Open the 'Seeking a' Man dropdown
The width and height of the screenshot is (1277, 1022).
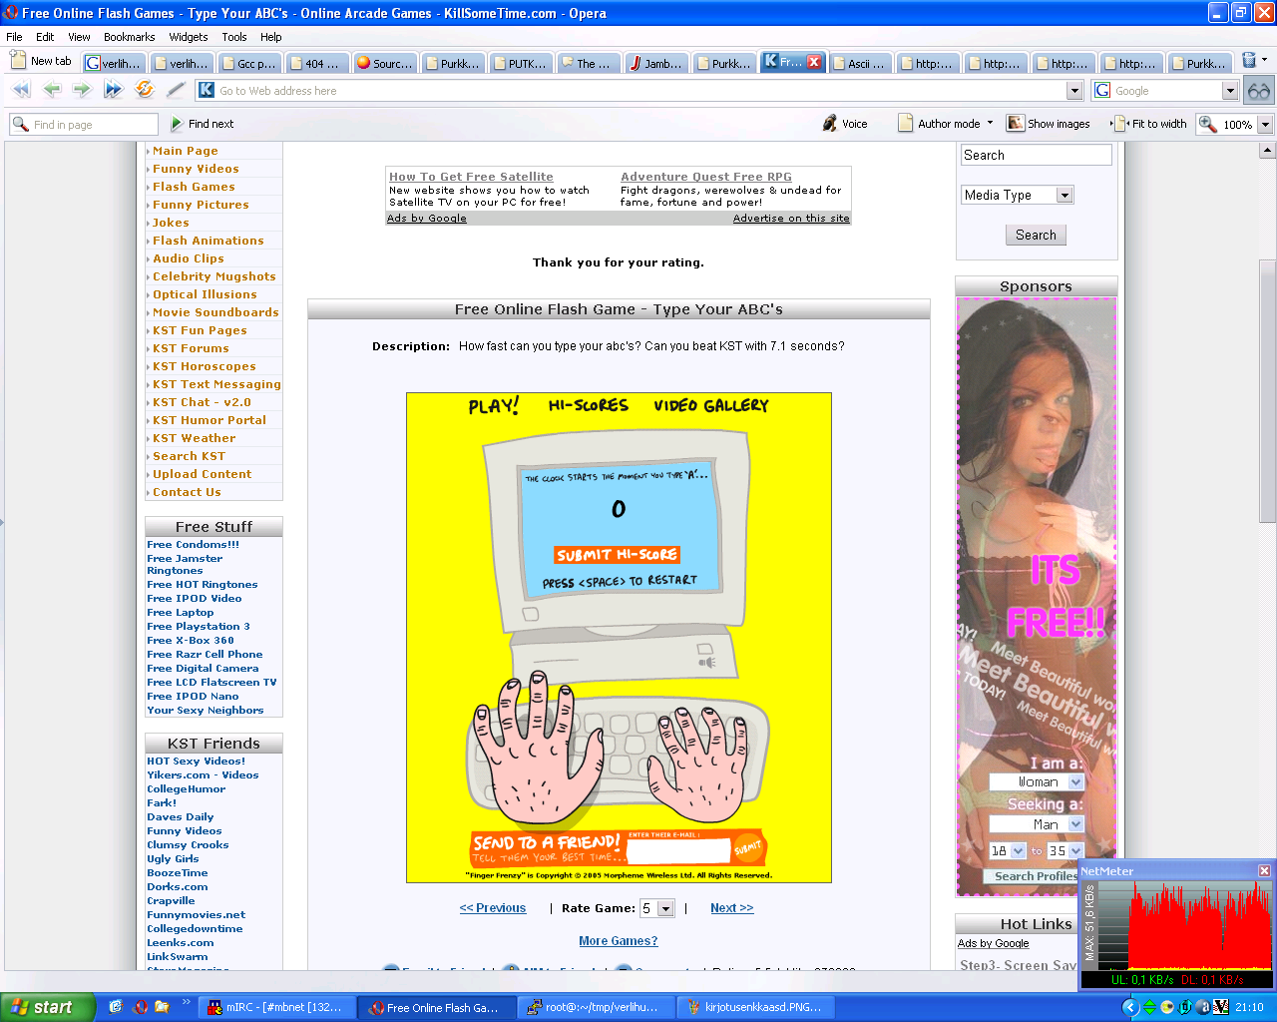tap(1075, 824)
